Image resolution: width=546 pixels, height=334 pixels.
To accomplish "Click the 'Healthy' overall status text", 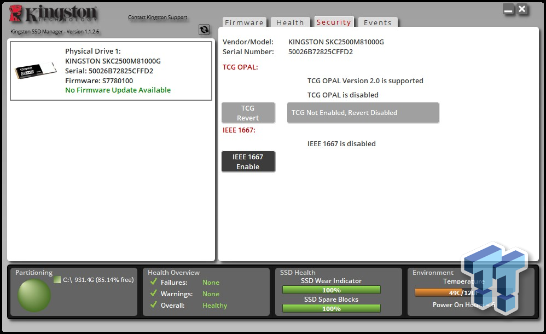I will (x=214, y=306).
